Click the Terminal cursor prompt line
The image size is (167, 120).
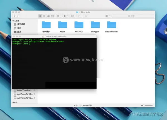click(x=21, y=44)
